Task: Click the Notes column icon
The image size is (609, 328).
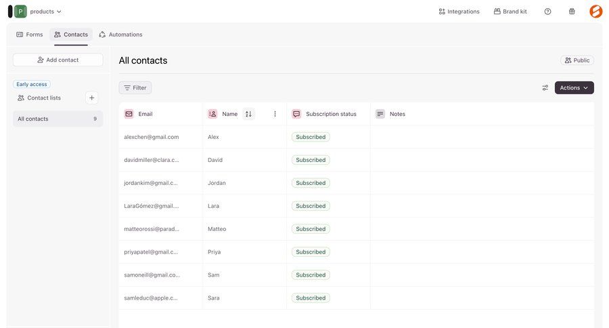Action: click(380, 114)
